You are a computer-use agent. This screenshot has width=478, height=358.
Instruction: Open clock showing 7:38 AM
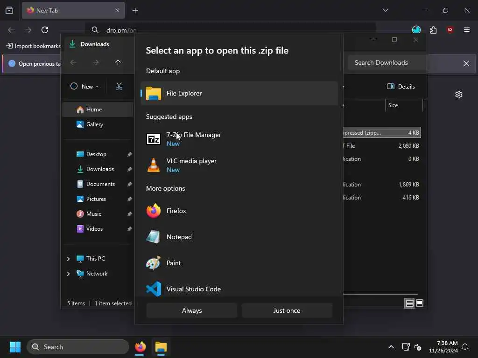pyautogui.click(x=443, y=347)
